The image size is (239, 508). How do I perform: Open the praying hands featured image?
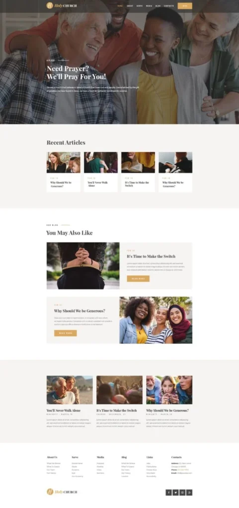click(83, 266)
